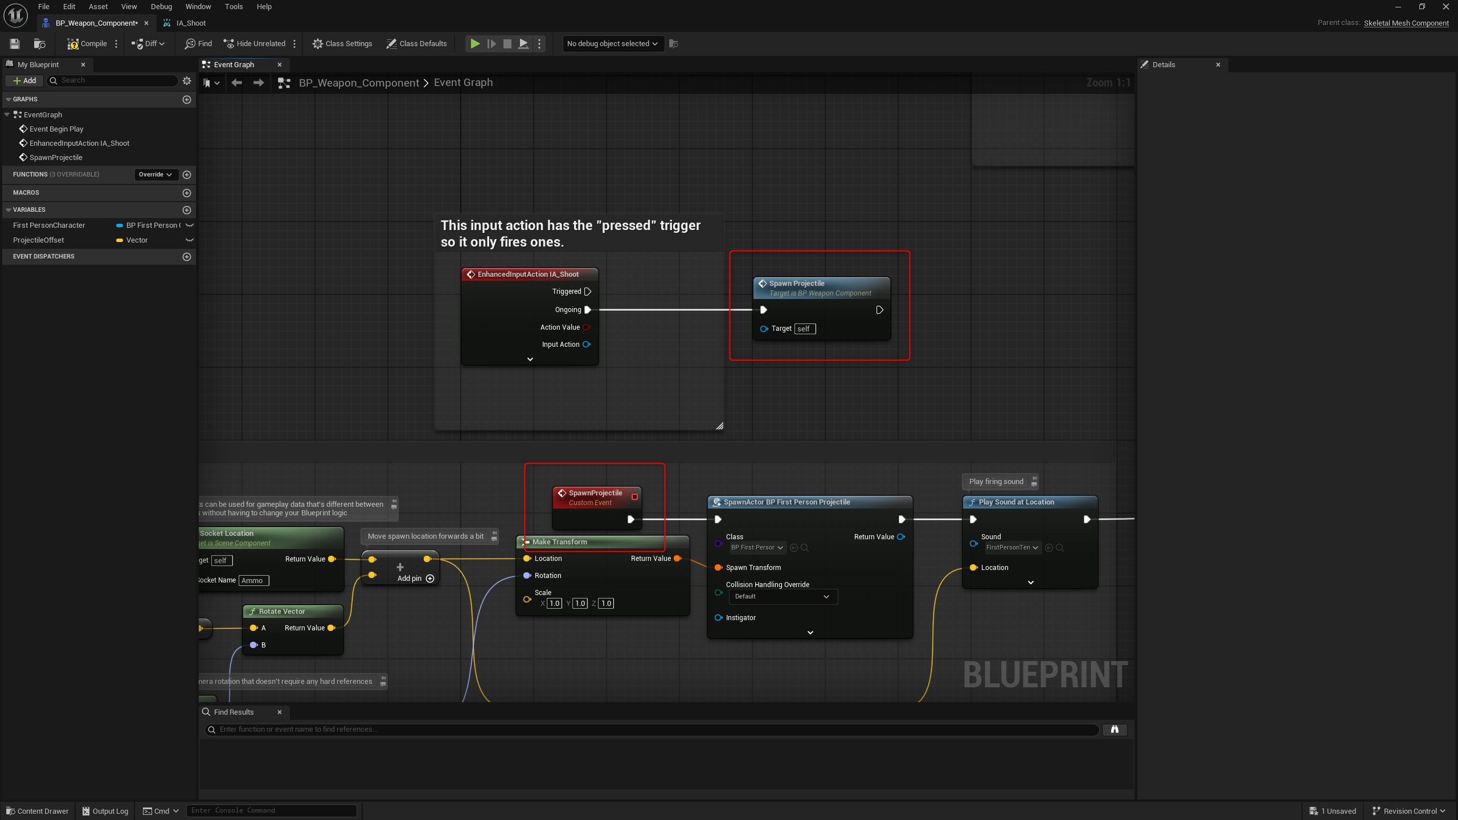Open Compile options three-dot menu

116,43
